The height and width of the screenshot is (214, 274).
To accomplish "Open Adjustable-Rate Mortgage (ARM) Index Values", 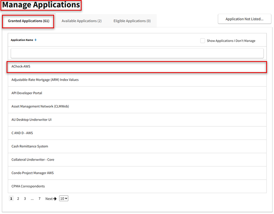I will [x=137, y=80].
